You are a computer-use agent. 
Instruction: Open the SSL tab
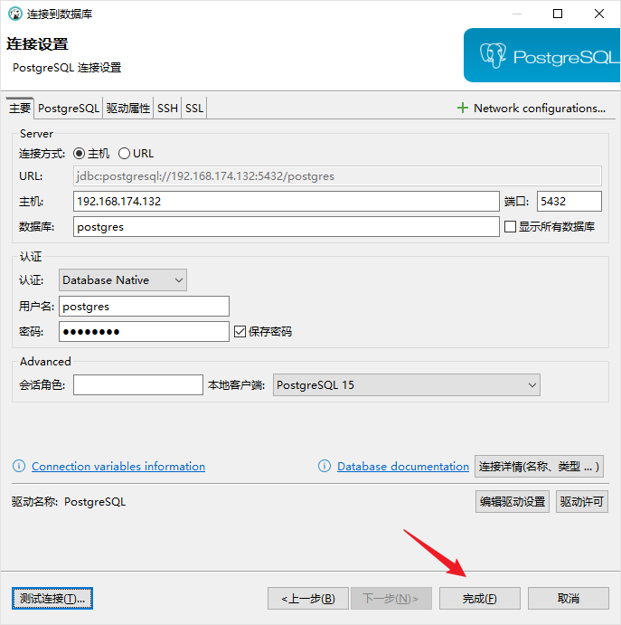(x=194, y=109)
